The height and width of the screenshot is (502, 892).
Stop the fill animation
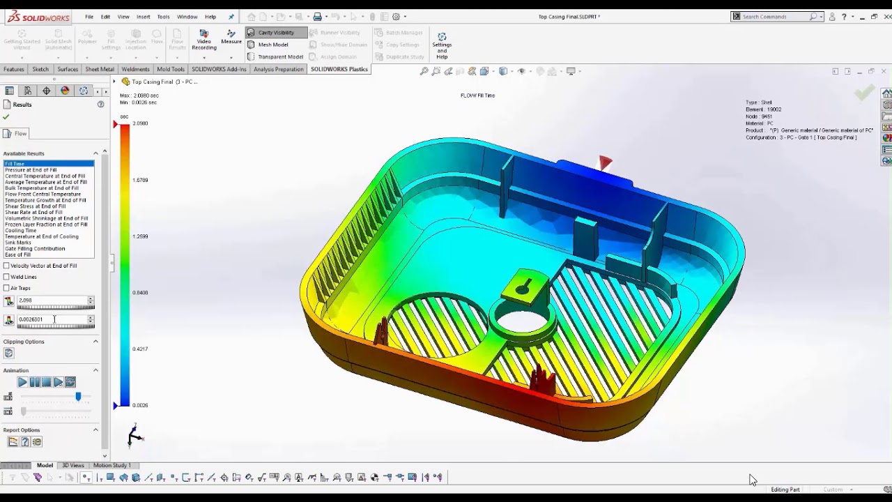pos(46,382)
